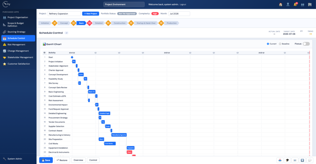Click the Save button
This screenshot has width=316, height=164.
click(46, 160)
